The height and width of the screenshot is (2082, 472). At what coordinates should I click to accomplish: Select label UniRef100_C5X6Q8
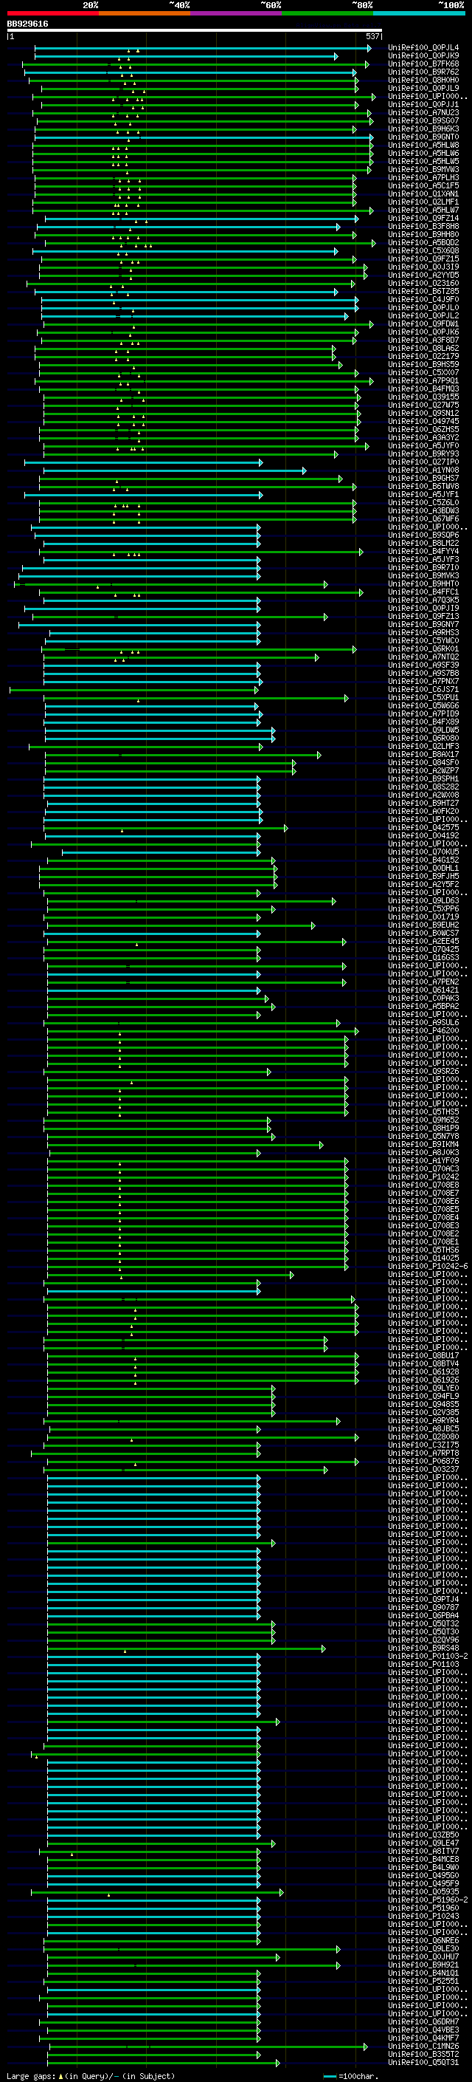(423, 250)
